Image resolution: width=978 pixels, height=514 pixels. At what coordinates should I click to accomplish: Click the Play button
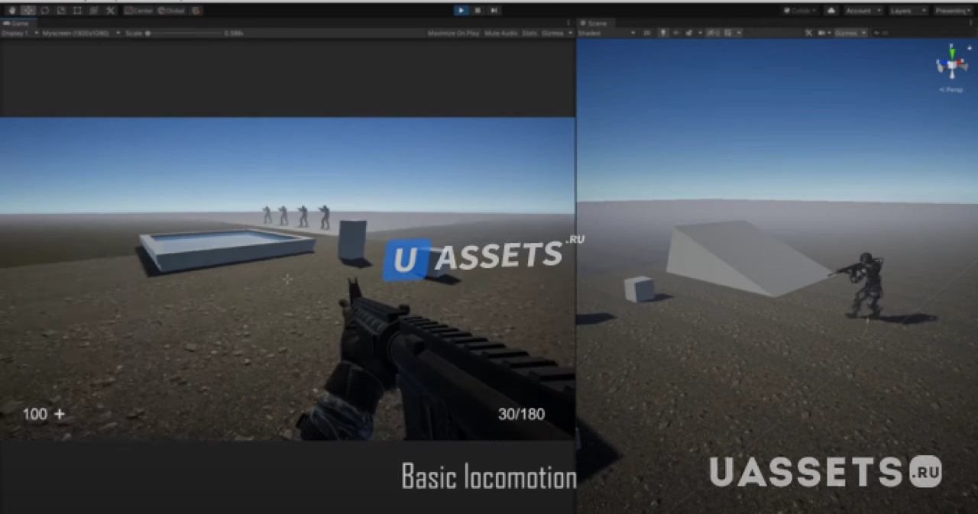[461, 11]
